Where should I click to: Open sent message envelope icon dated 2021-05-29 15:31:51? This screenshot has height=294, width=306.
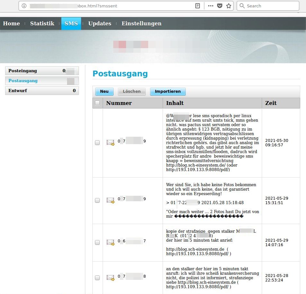(x=110, y=201)
